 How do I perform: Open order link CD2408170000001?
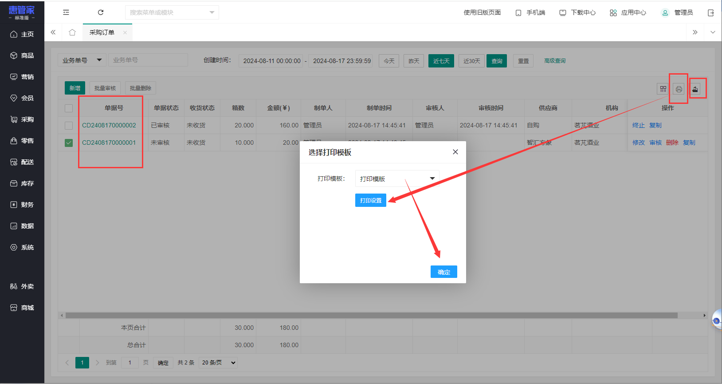pos(109,143)
